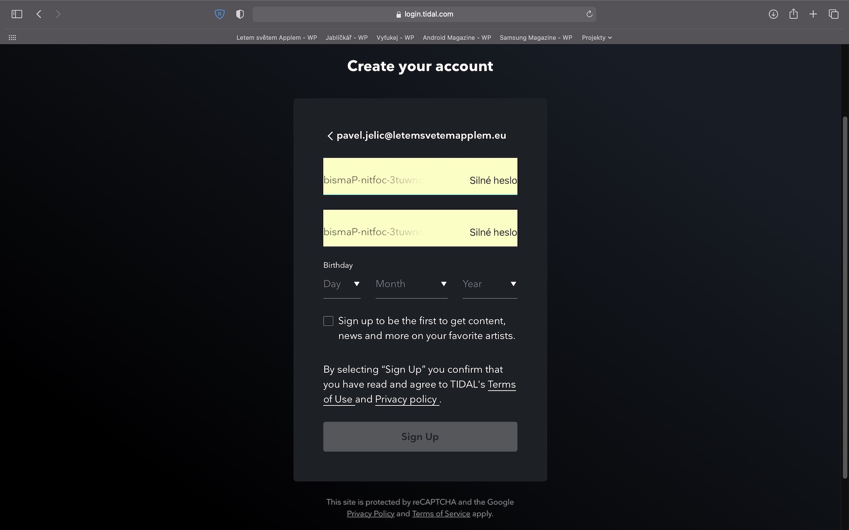Expand the Projekty bookmarks folder

pos(597,38)
